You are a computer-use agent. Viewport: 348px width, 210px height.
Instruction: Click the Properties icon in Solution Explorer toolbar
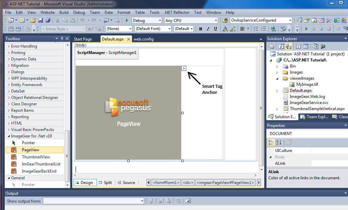point(271,46)
